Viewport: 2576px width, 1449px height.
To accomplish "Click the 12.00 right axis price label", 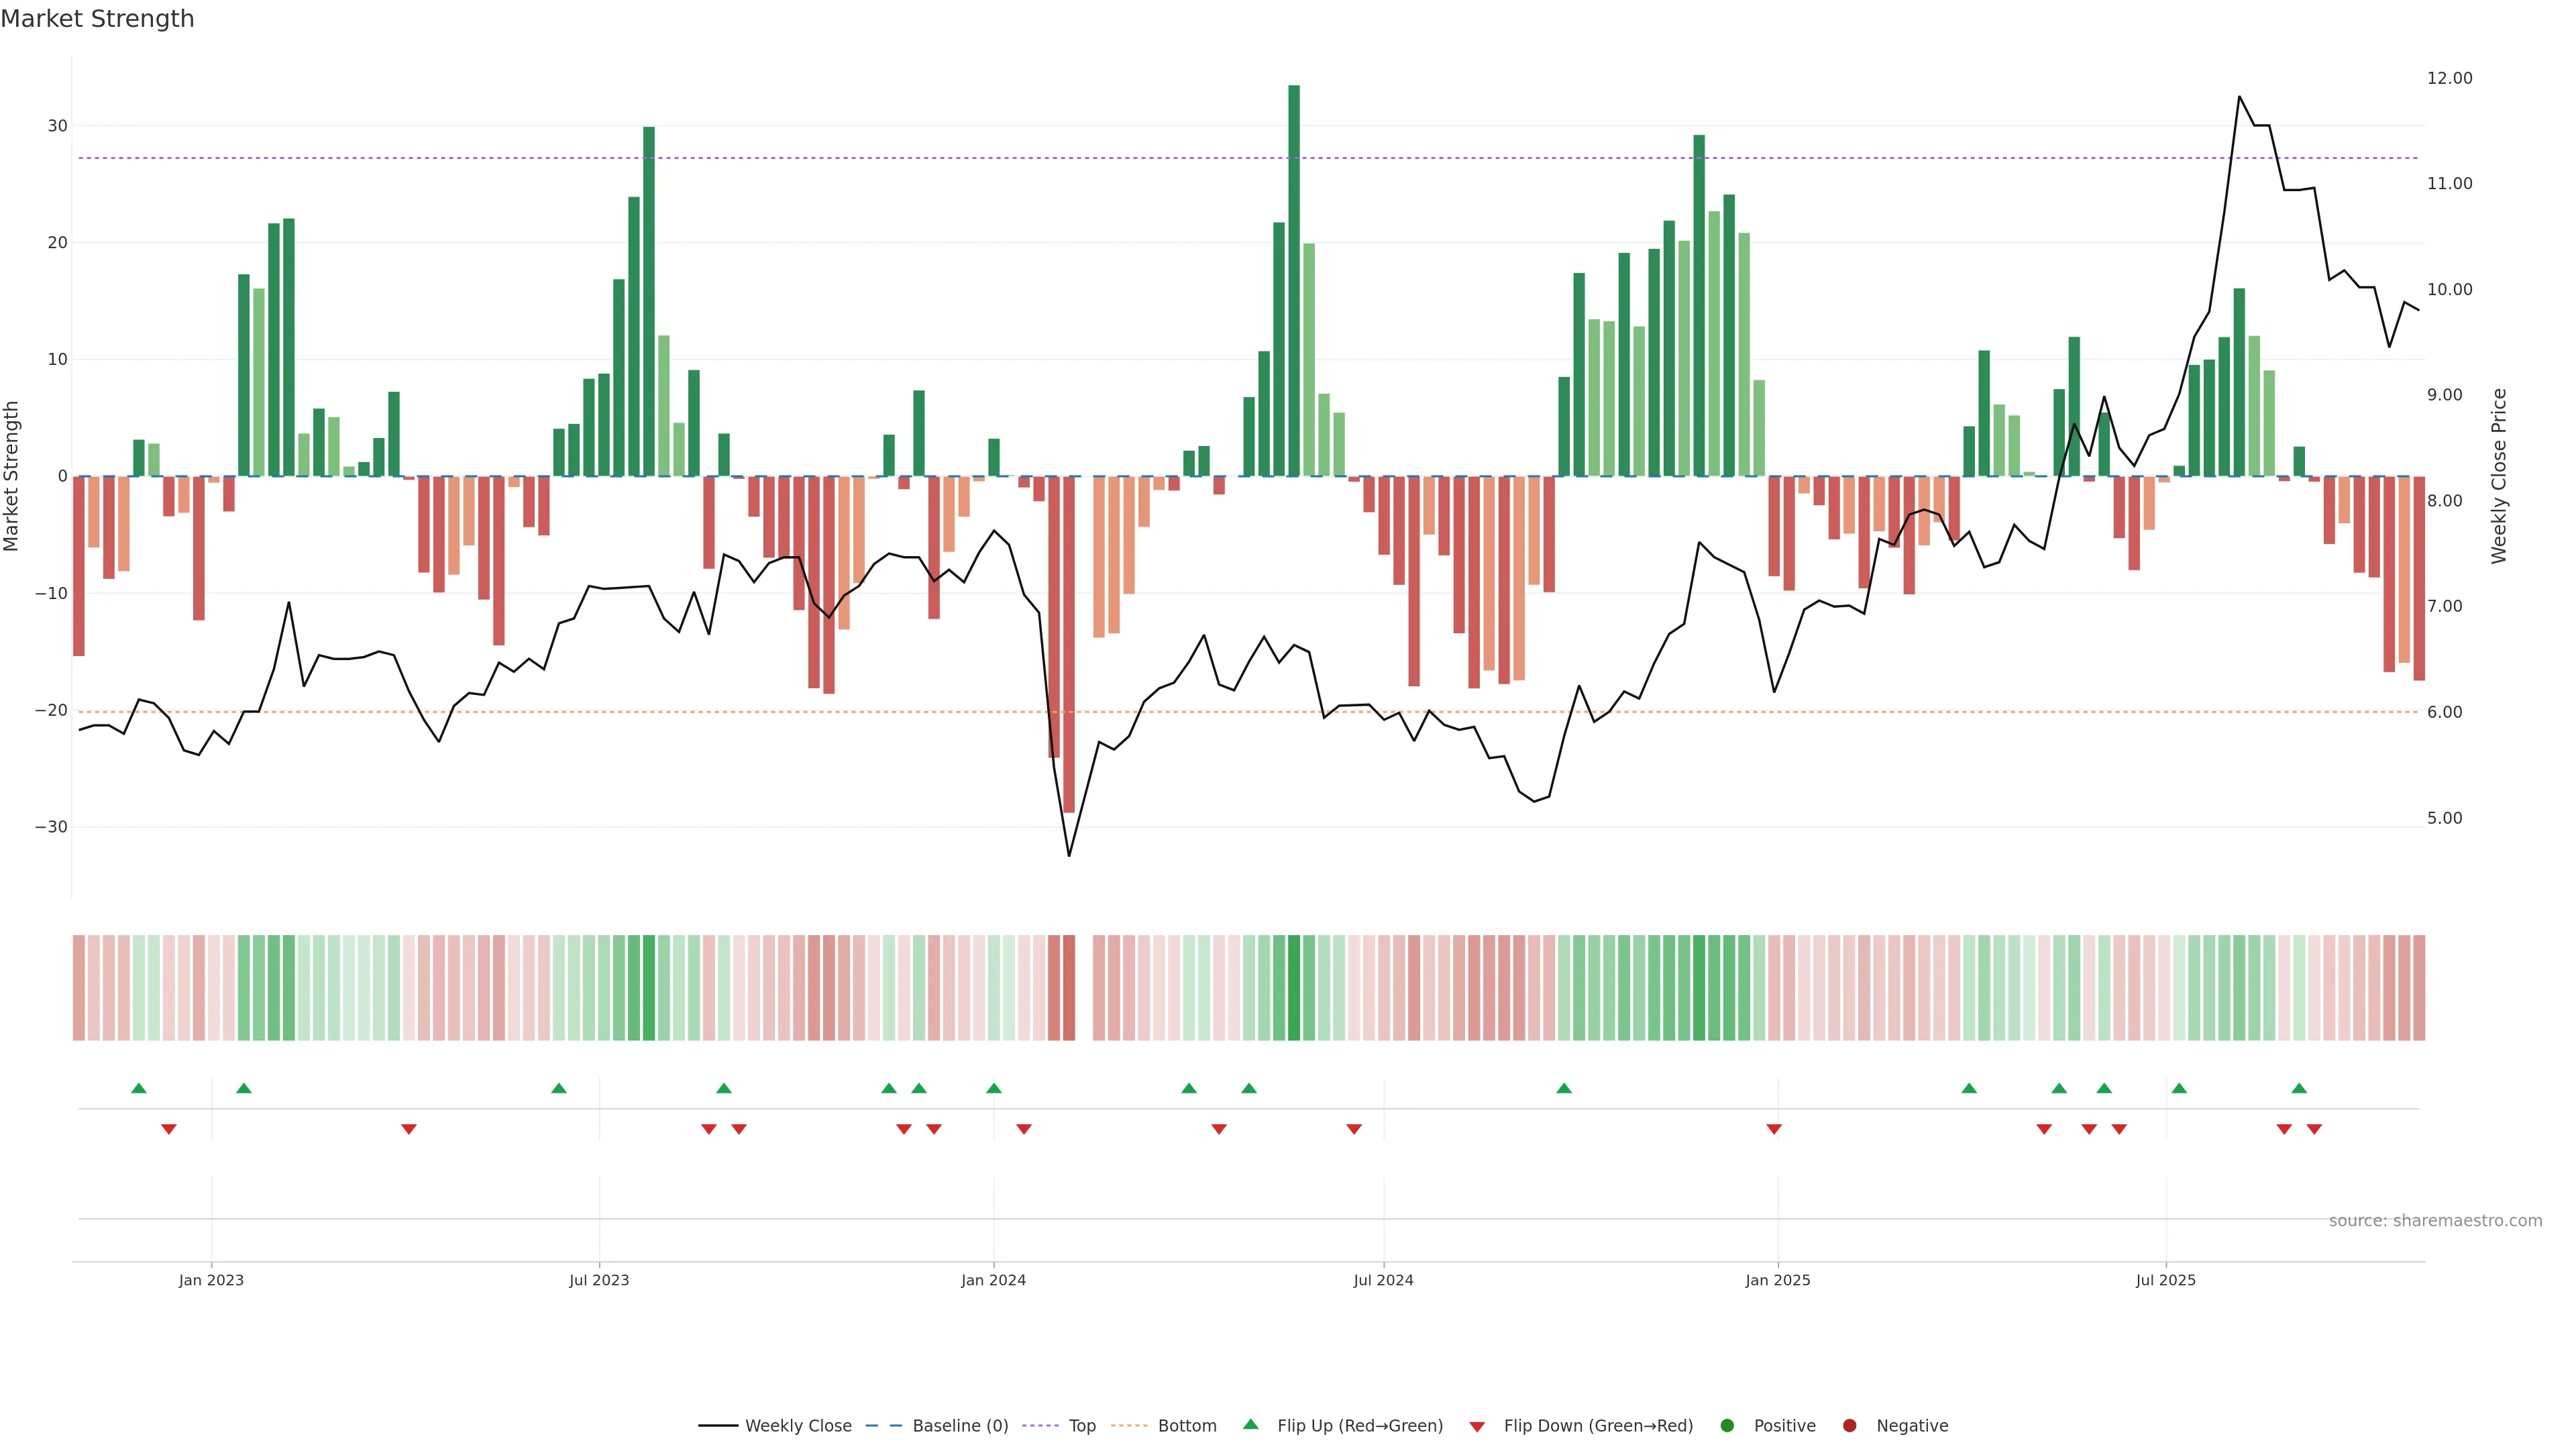I will (x=2449, y=78).
